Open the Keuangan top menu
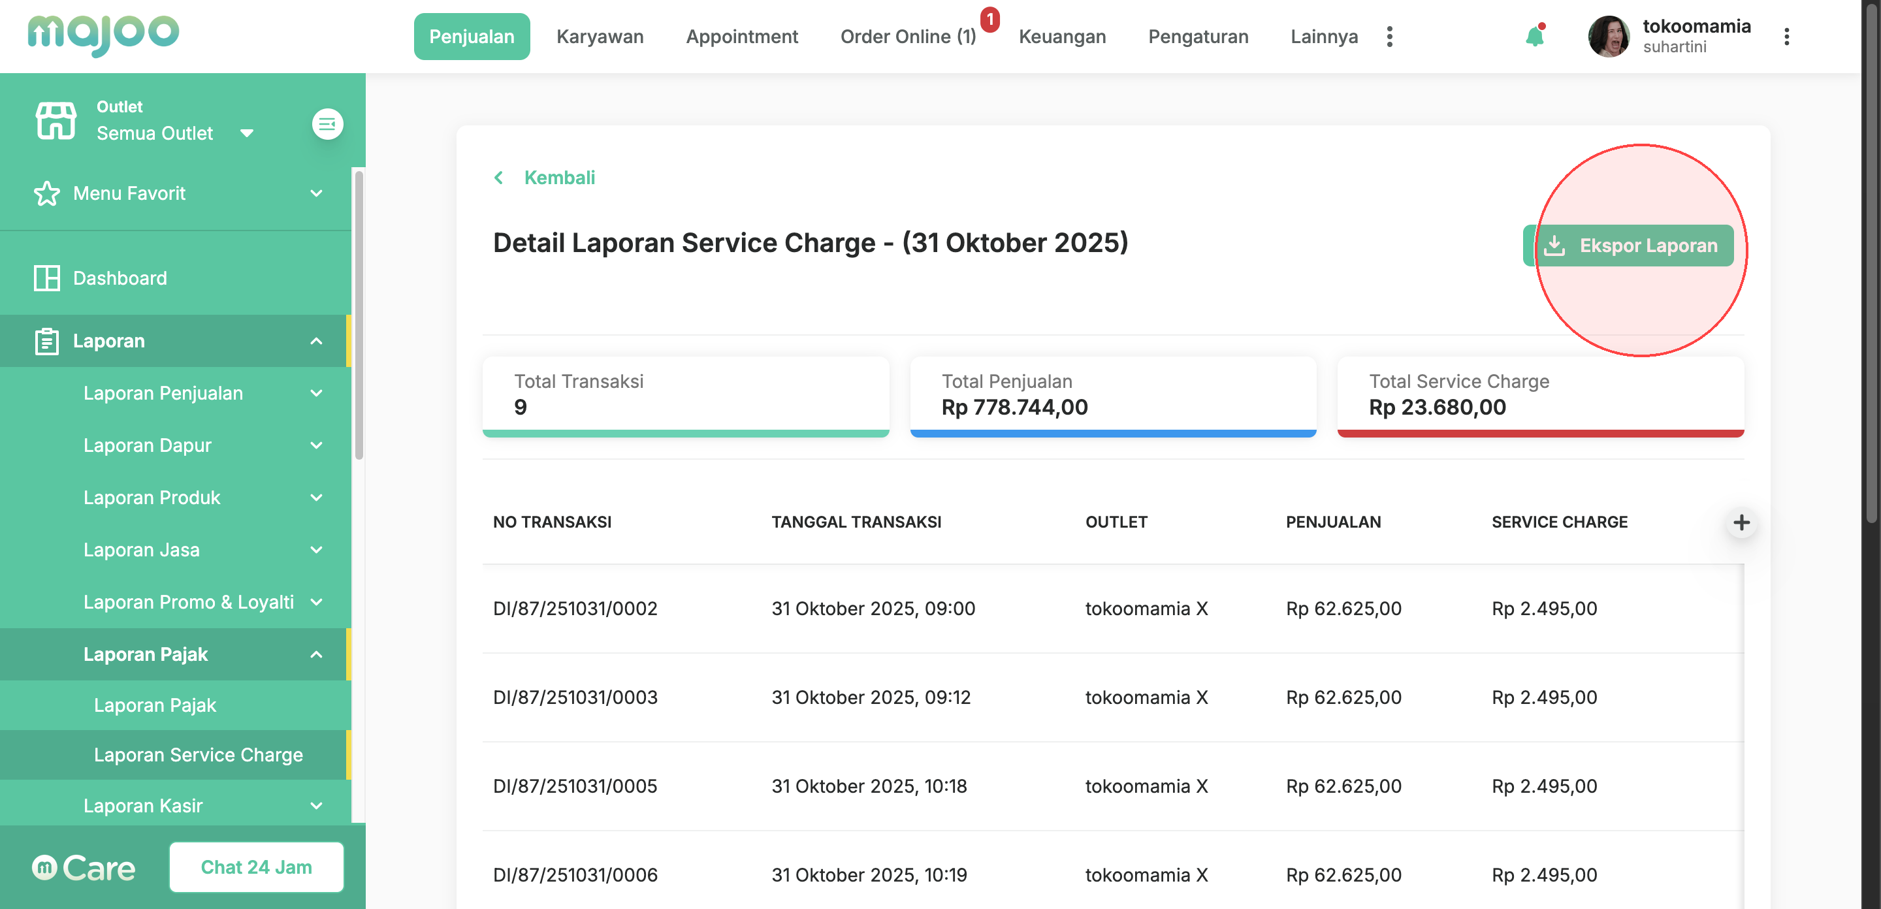Viewport: 1881px width, 909px height. [1062, 37]
